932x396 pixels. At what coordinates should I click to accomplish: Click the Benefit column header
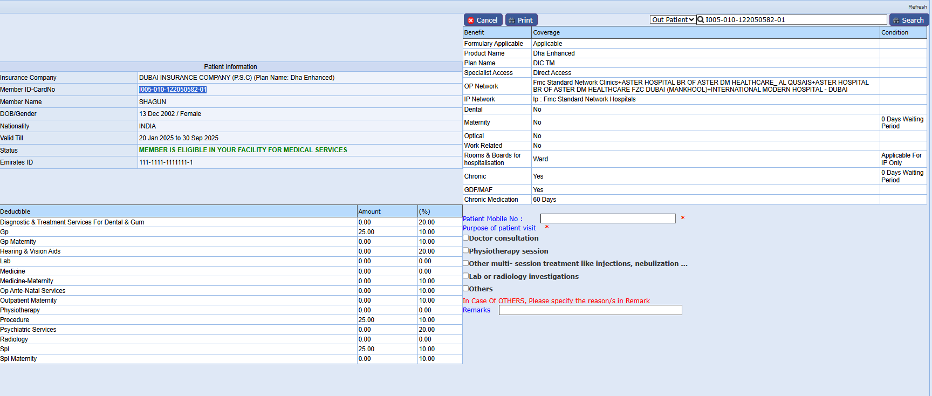(x=474, y=32)
